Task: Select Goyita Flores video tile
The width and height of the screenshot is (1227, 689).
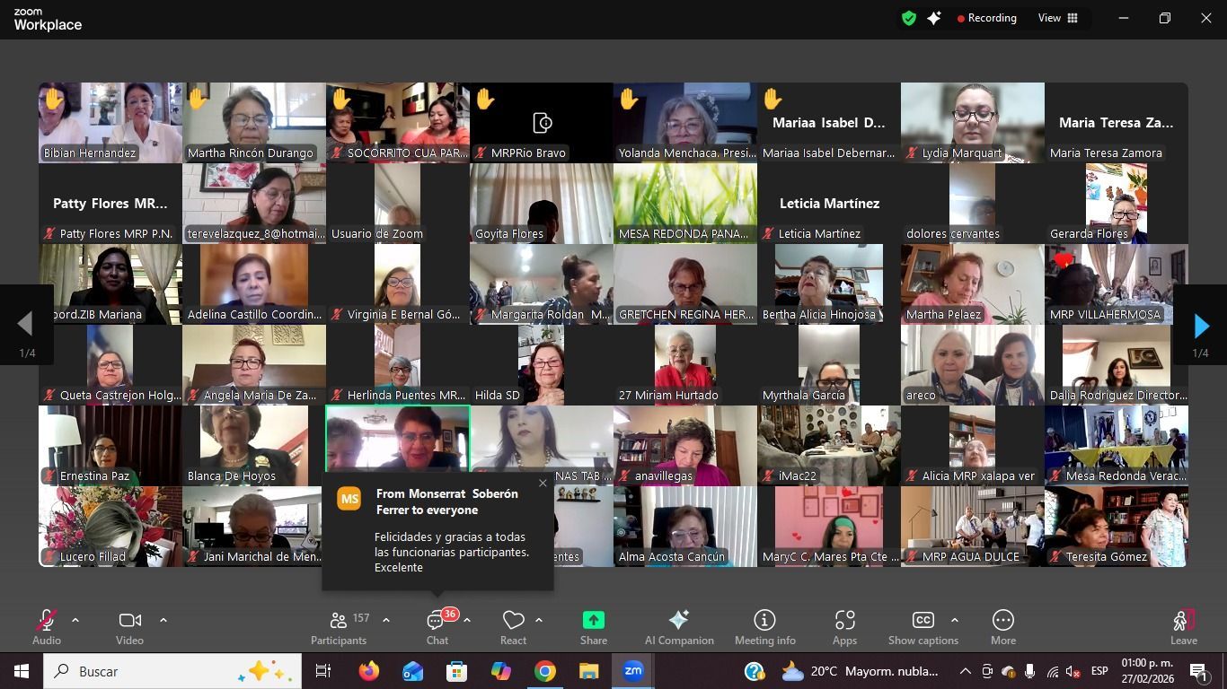Action: click(x=542, y=204)
